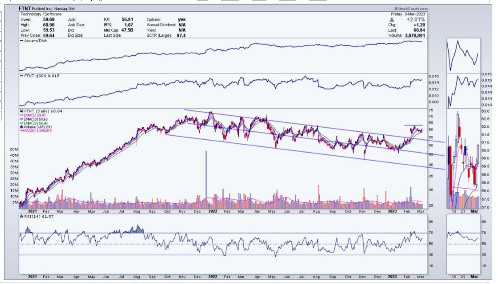Click the 'Volume 3,870,891' legend entry
Image resolution: width=498 pixels, height=284 pixels.
tap(35, 126)
